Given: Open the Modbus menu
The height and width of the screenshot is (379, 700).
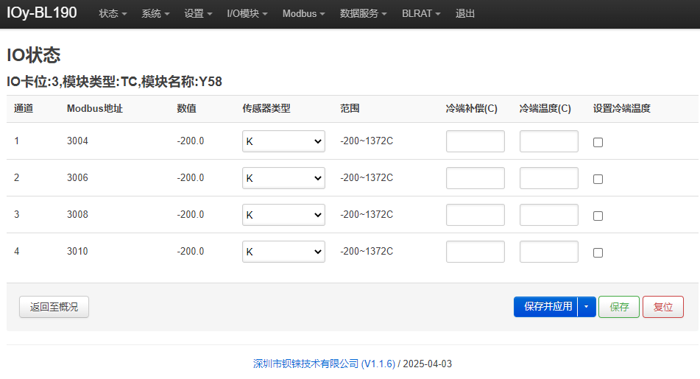Looking at the screenshot, I should (303, 14).
